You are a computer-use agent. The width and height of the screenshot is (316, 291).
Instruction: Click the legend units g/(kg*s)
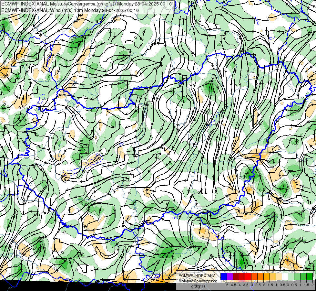[198, 286]
